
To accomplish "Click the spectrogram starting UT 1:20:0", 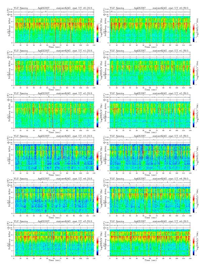I will point(54,72).
